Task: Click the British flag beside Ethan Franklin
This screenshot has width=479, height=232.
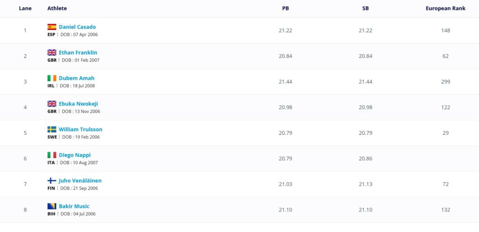Action: click(51, 53)
